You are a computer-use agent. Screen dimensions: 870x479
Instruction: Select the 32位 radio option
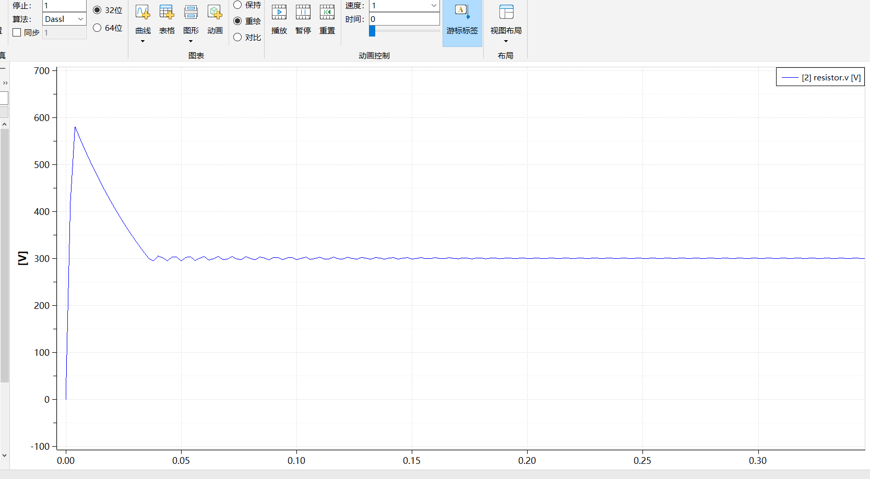click(97, 10)
